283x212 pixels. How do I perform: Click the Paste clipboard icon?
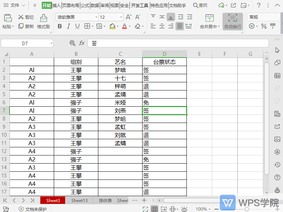click(x=8, y=18)
